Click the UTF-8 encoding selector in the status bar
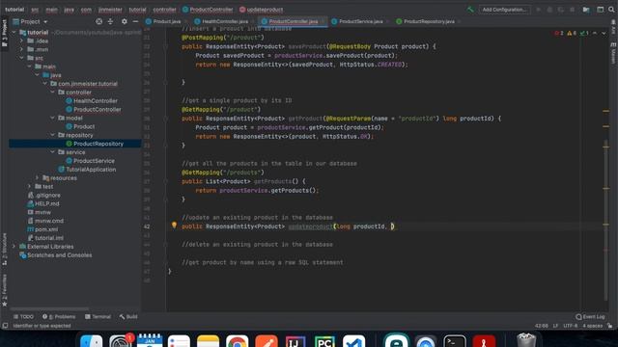The height and width of the screenshot is (347, 618). coord(571,326)
